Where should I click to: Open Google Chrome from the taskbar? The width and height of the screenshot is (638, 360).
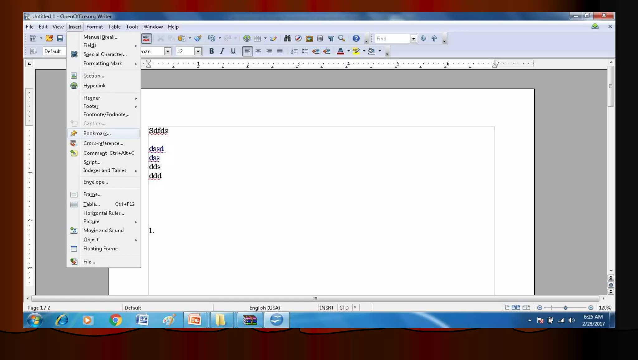coord(115,320)
